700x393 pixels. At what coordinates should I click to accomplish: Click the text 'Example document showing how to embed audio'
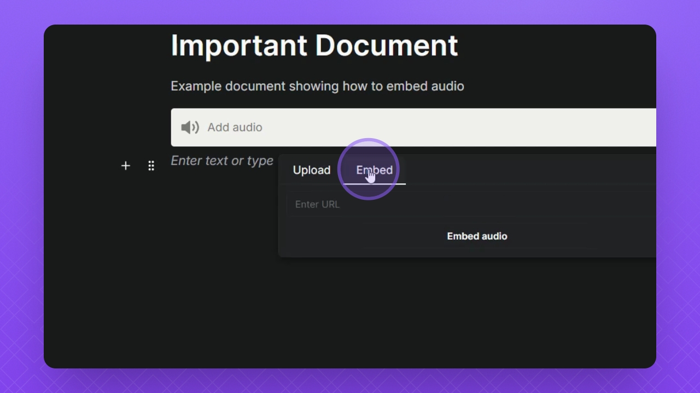[x=317, y=86]
